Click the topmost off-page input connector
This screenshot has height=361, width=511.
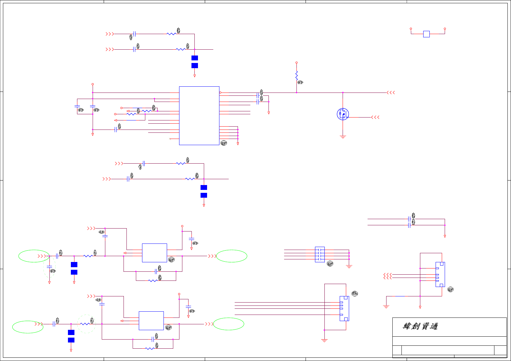click(110, 34)
